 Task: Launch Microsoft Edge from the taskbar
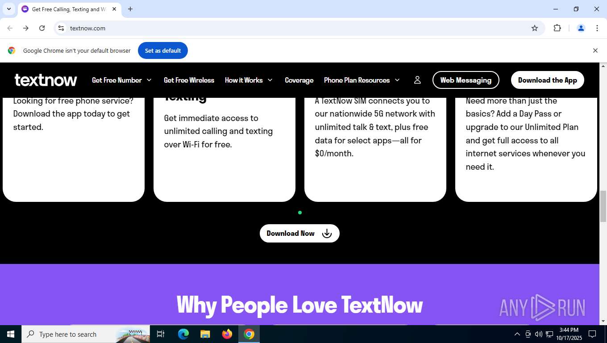183,334
